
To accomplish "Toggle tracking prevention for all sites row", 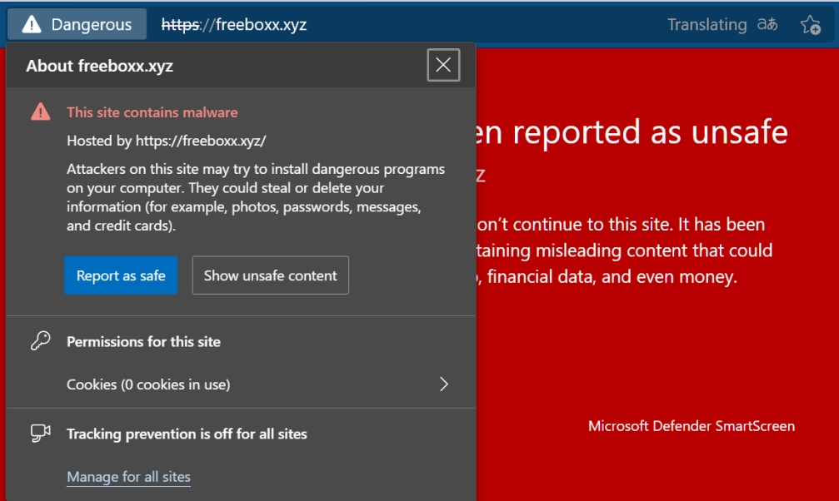I will coord(187,433).
